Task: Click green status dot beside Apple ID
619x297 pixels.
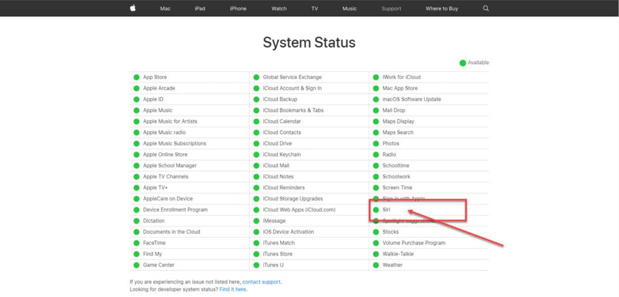Action: click(x=137, y=100)
